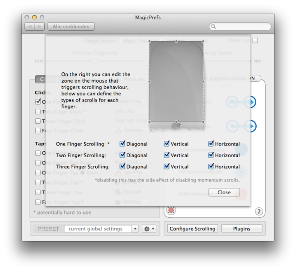
Task: Toggle the Four Finger Tap checkbox
Action: 38,202
